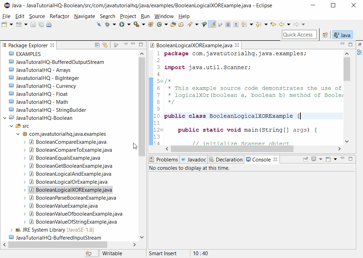This screenshot has height=258, width=363.
Task: Switch to the Declaration tab
Action: click(226, 160)
